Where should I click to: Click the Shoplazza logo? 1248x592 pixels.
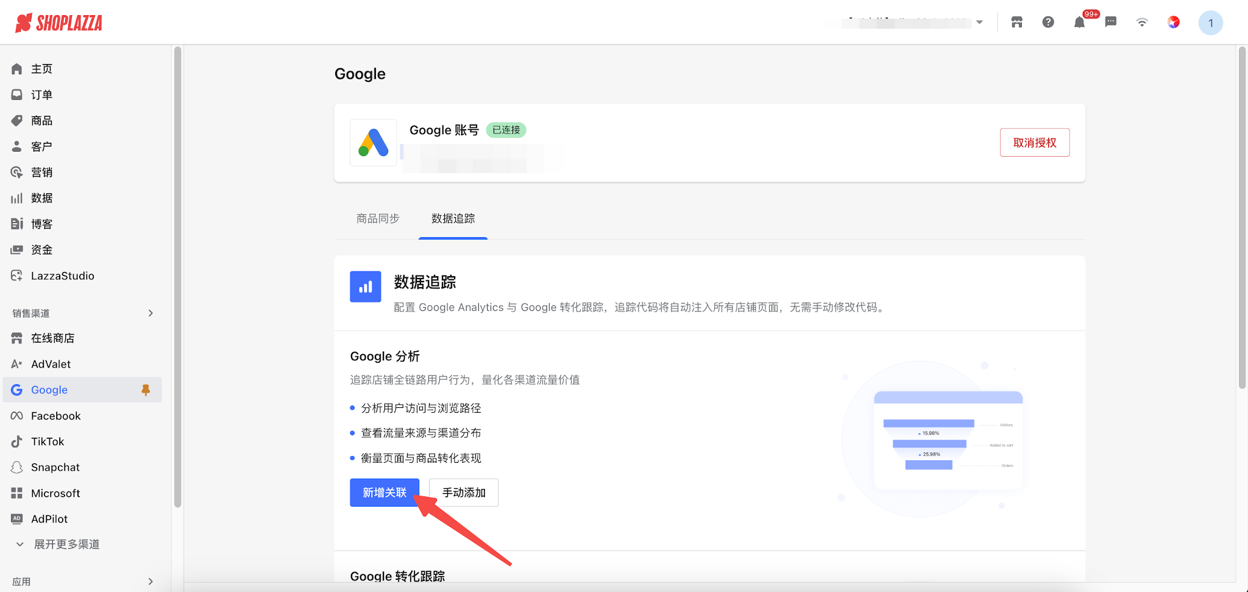[x=58, y=23]
